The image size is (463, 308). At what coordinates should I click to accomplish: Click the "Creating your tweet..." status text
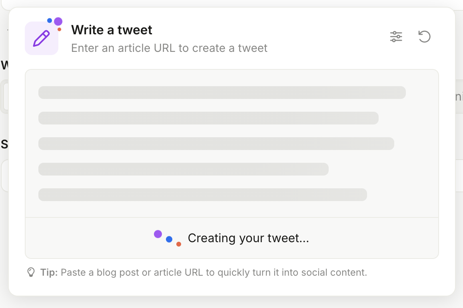pyautogui.click(x=248, y=238)
